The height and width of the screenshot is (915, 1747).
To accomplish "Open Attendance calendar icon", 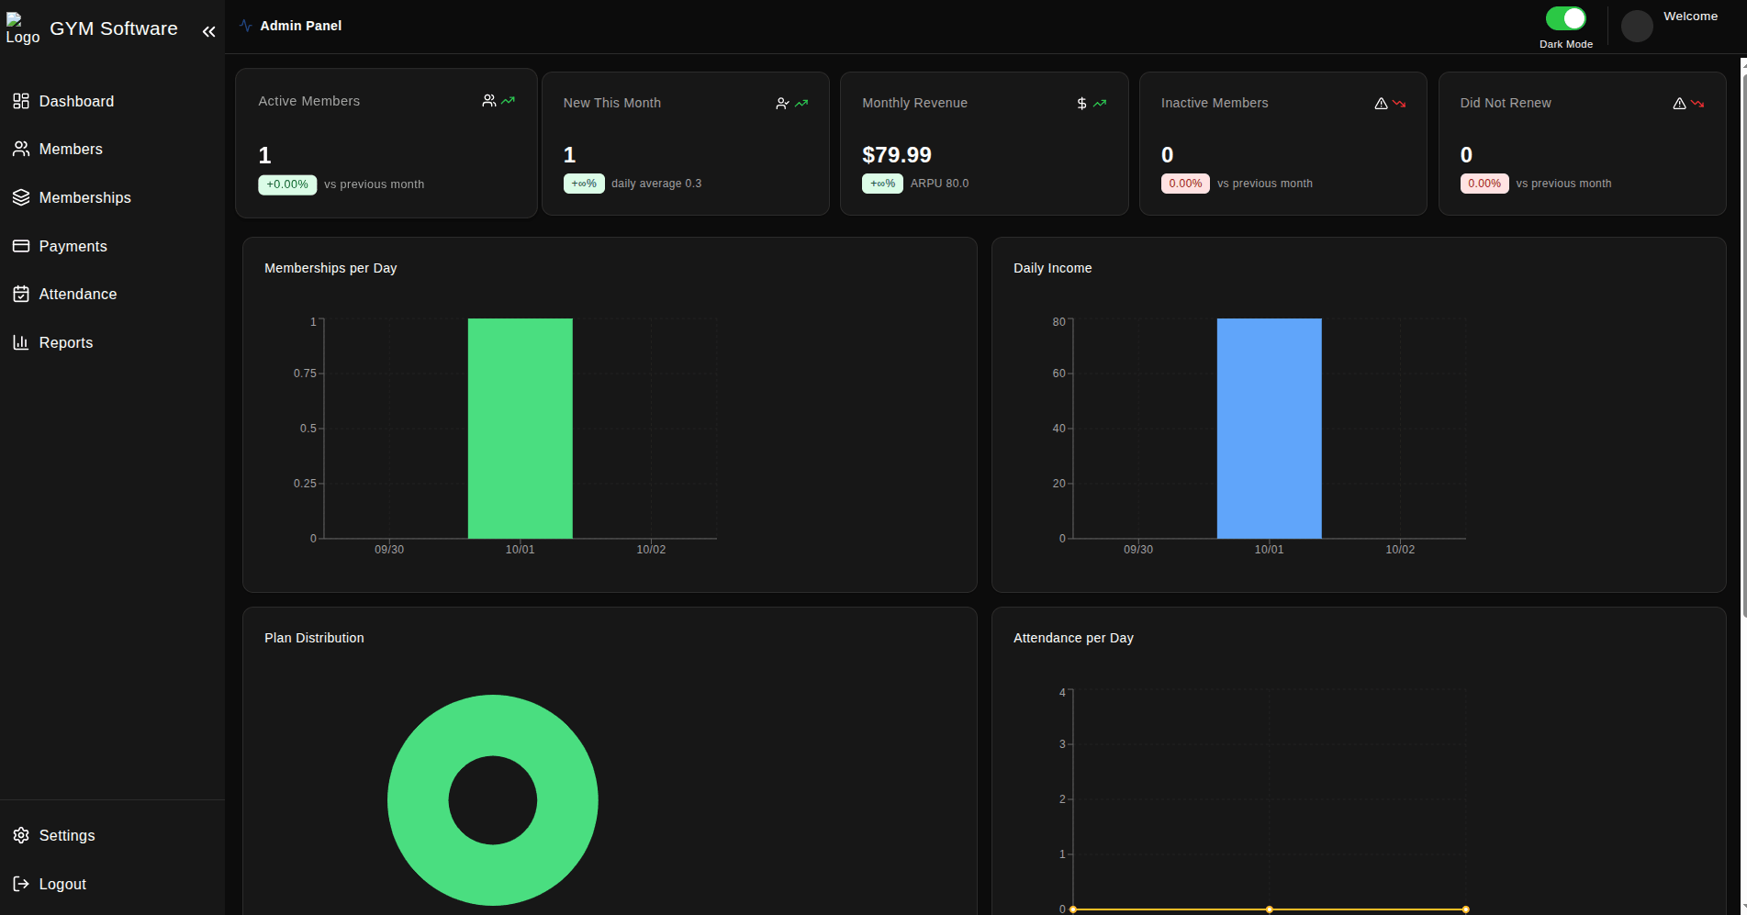I will coord(21,294).
